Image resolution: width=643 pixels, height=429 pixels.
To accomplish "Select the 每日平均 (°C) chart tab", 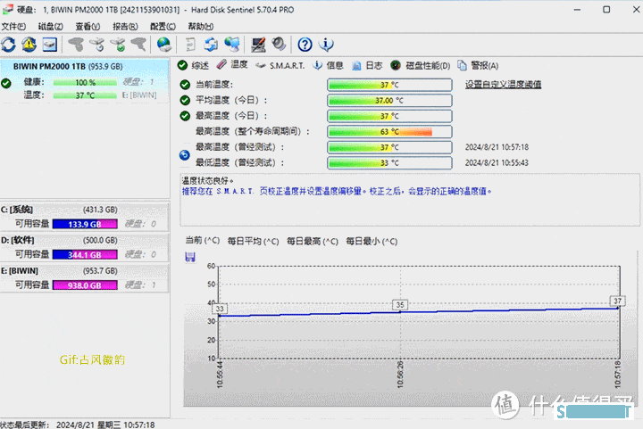I will click(253, 241).
